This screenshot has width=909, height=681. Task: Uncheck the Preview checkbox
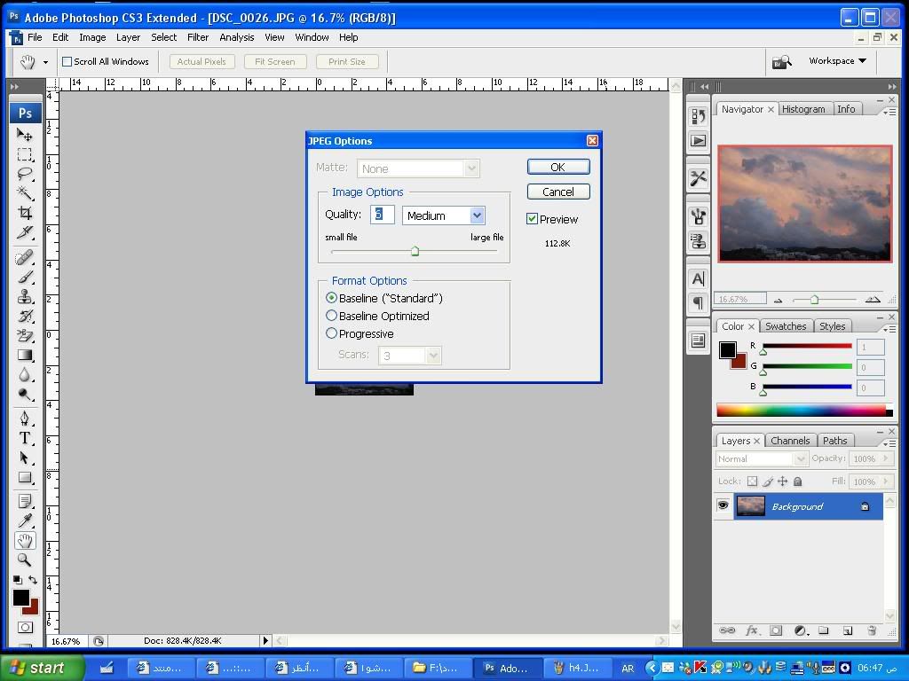[x=533, y=219]
